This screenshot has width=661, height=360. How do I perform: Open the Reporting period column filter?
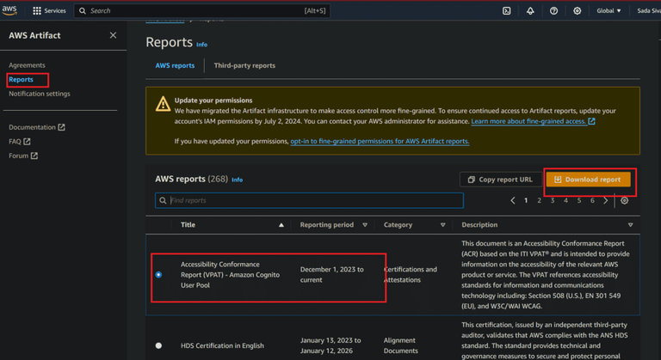(365, 225)
